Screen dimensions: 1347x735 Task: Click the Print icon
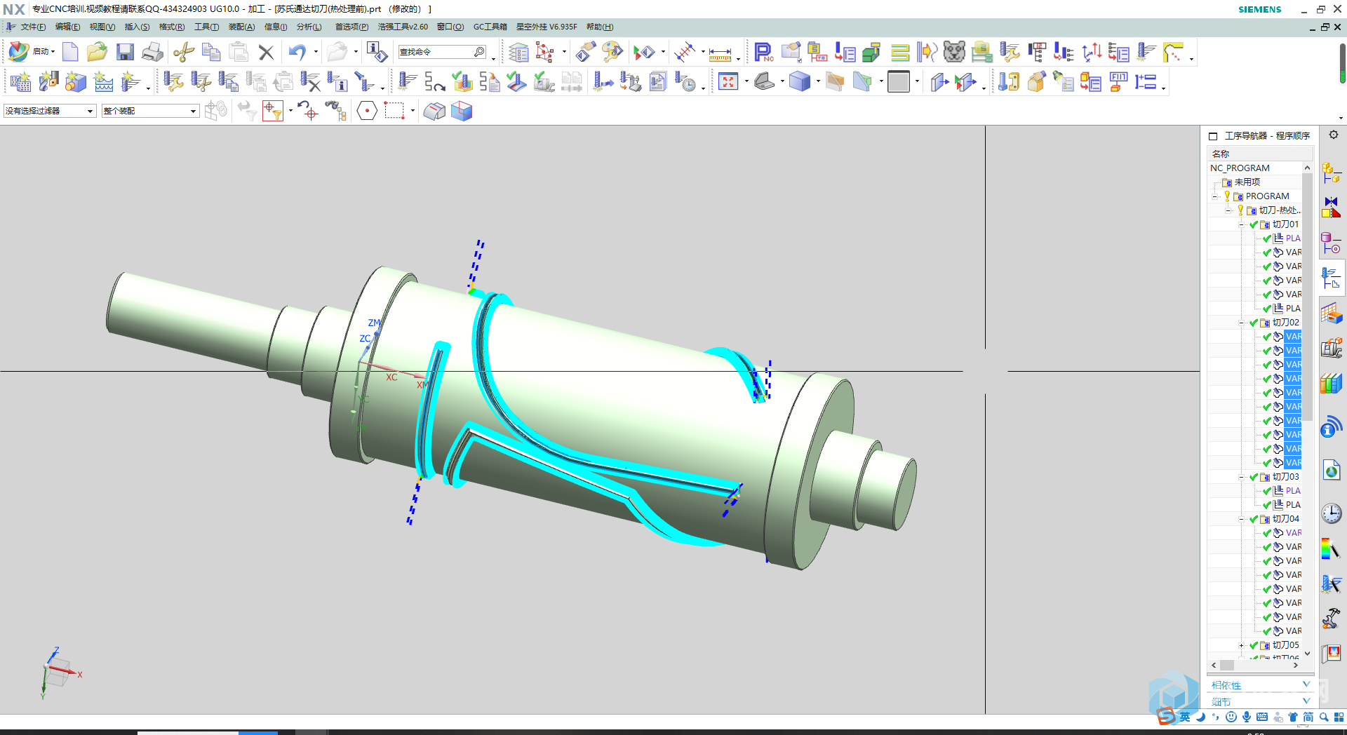(x=152, y=52)
